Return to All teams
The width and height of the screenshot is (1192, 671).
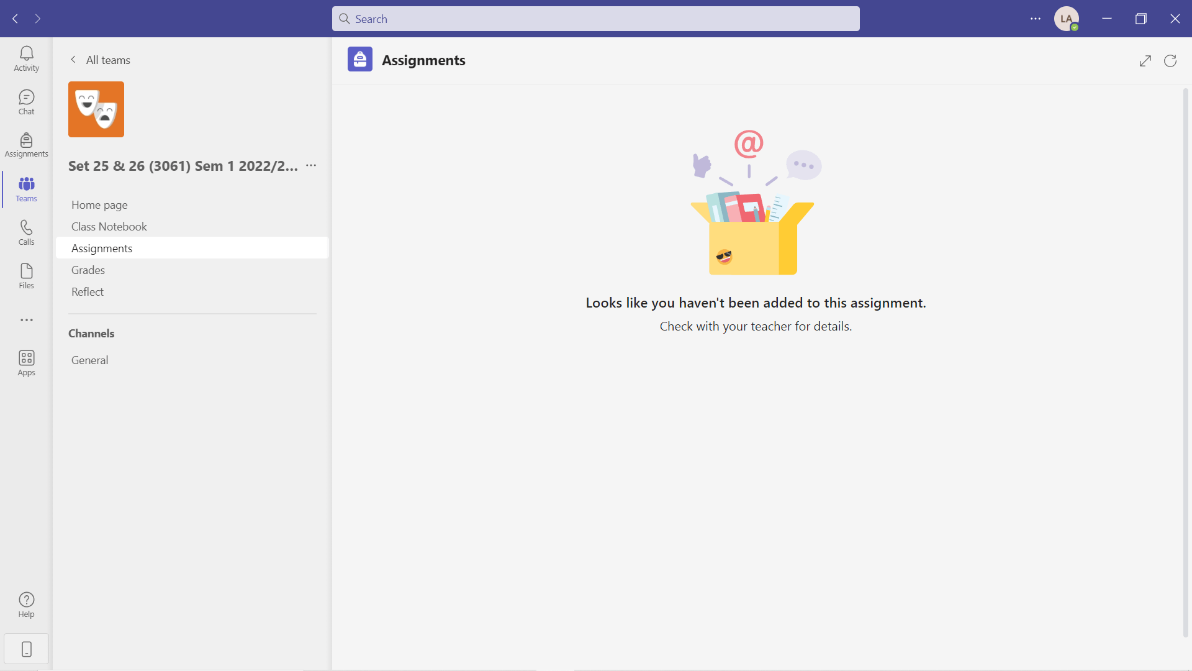[x=100, y=60]
